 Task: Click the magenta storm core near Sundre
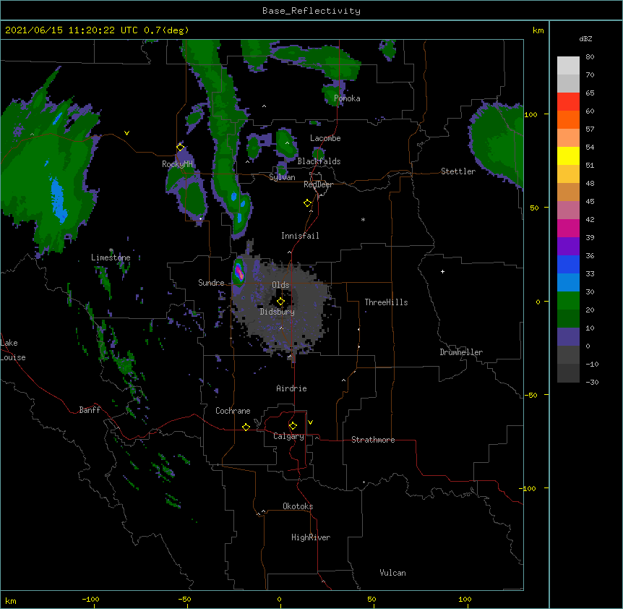point(239,272)
